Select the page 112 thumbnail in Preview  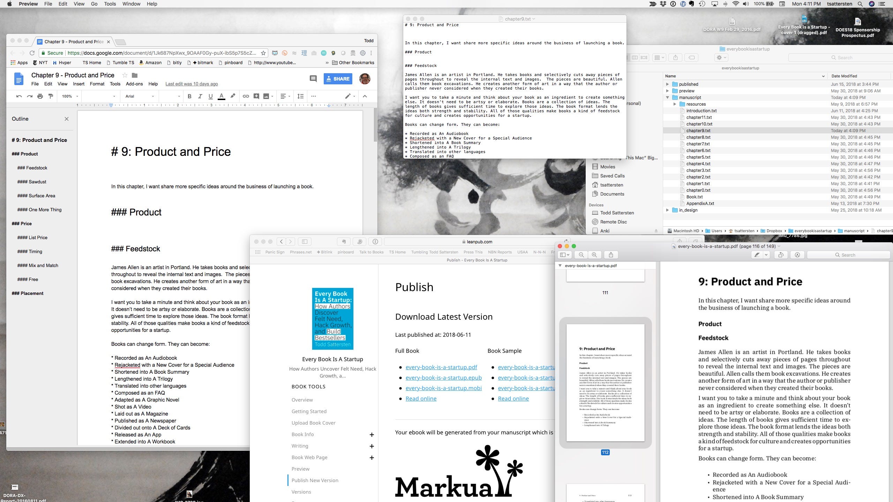[x=605, y=382]
